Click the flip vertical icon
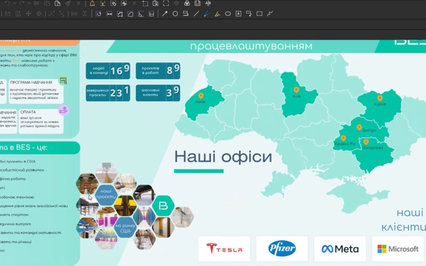 click(x=85, y=14)
